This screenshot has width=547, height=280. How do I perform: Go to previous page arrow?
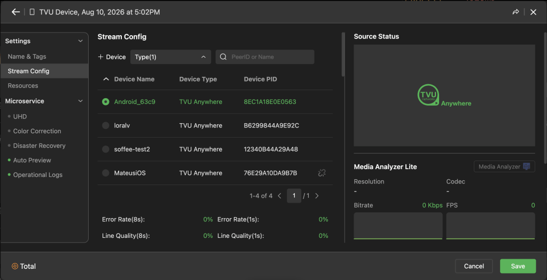point(279,196)
